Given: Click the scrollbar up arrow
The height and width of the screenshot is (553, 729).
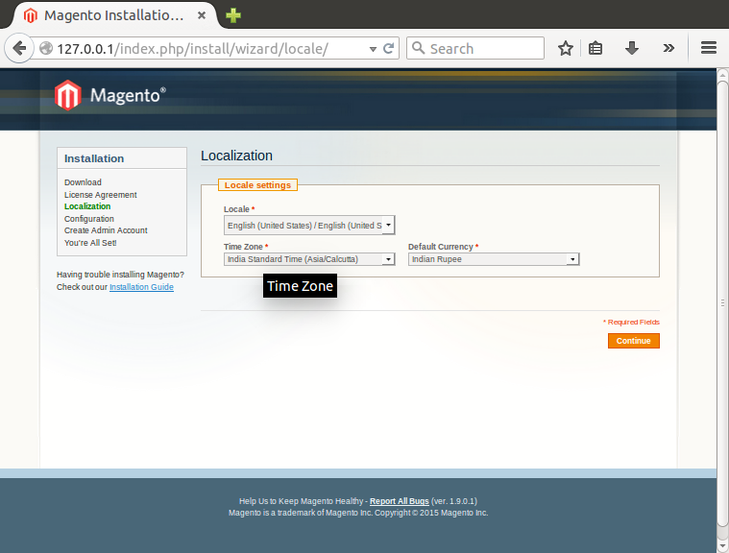Looking at the screenshot, I should point(722,74).
